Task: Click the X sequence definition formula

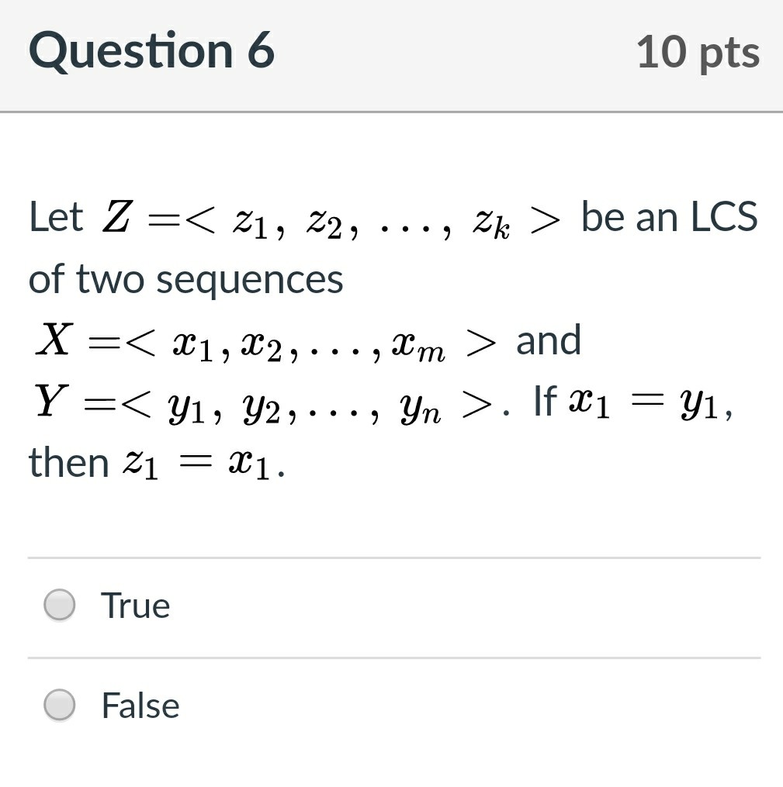Action: coord(266,342)
